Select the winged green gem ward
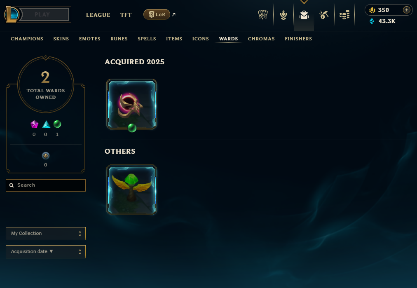This screenshot has width=417, height=288. (131, 190)
